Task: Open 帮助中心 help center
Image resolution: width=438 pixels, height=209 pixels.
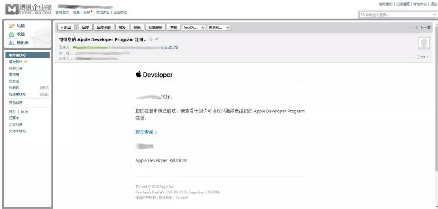Action: (x=420, y=4)
